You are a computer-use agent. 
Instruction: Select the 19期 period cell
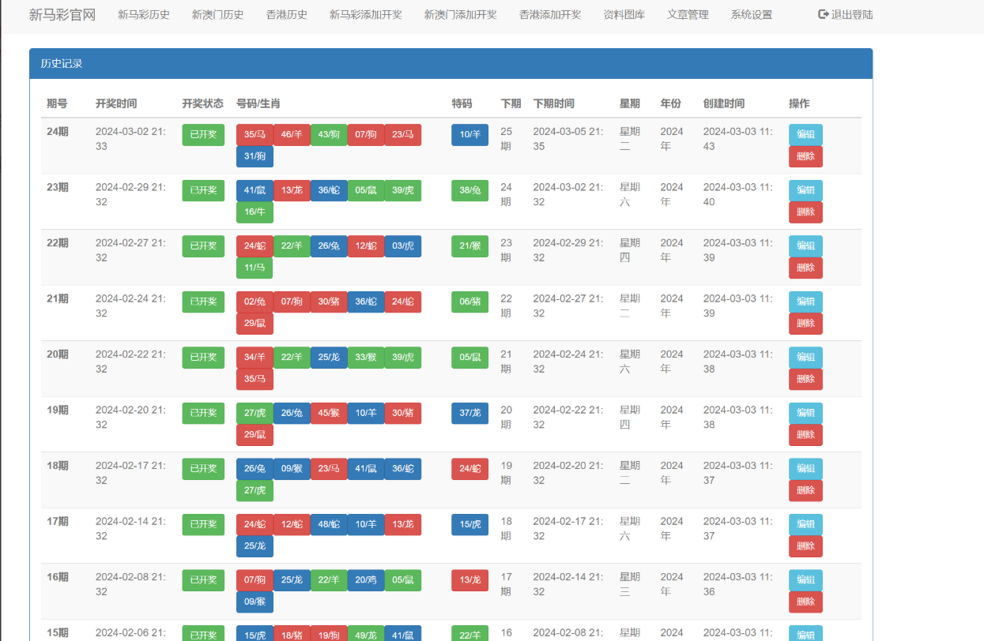58,410
